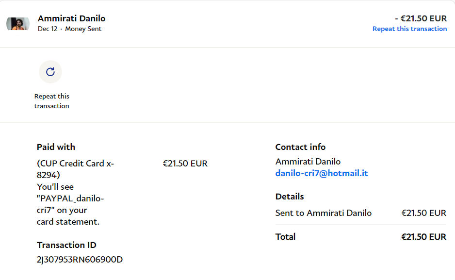Click the €21.50 EUR amount beside the credit card
This screenshot has width=455, height=280.
[185, 164]
